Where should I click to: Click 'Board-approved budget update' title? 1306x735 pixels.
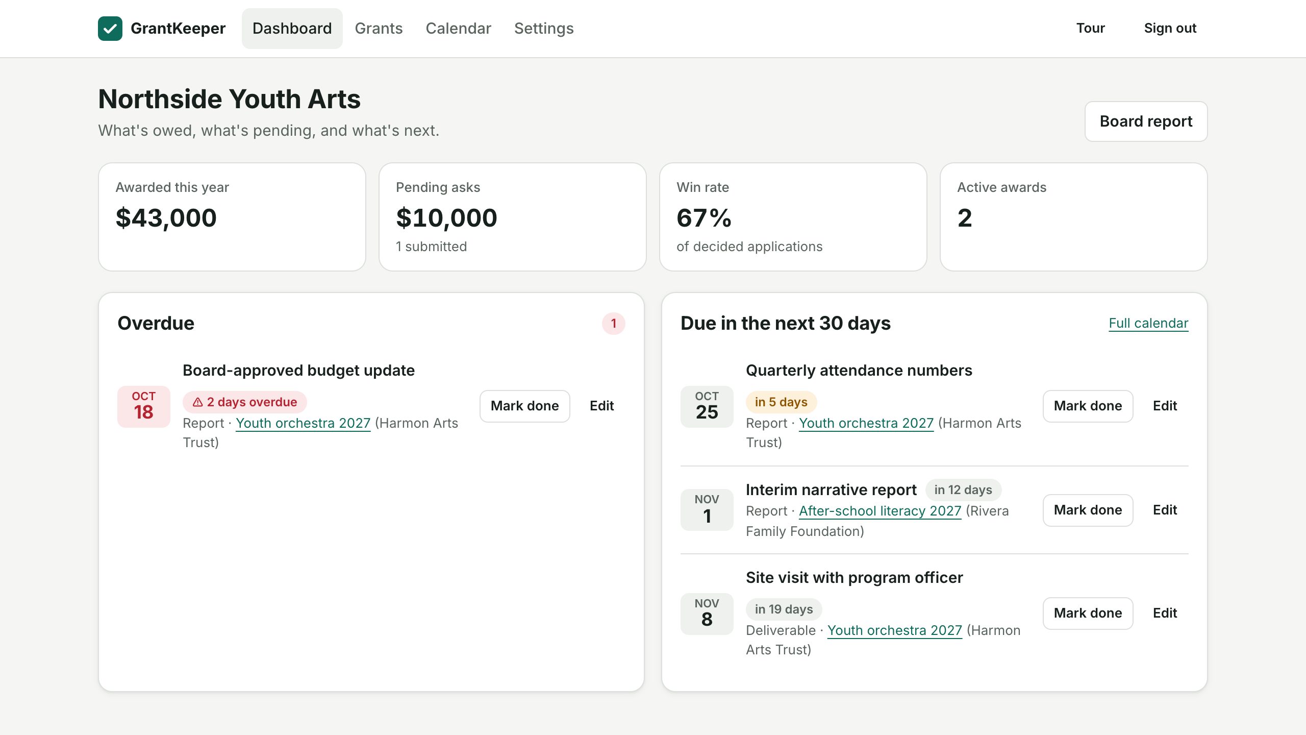(x=298, y=371)
